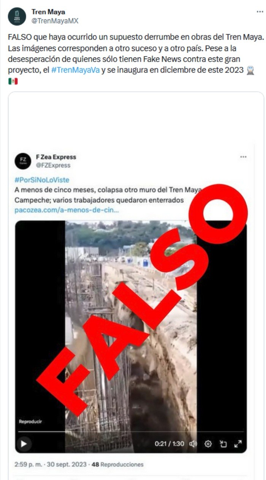Click the @TrenMayaMX handle

55,21
